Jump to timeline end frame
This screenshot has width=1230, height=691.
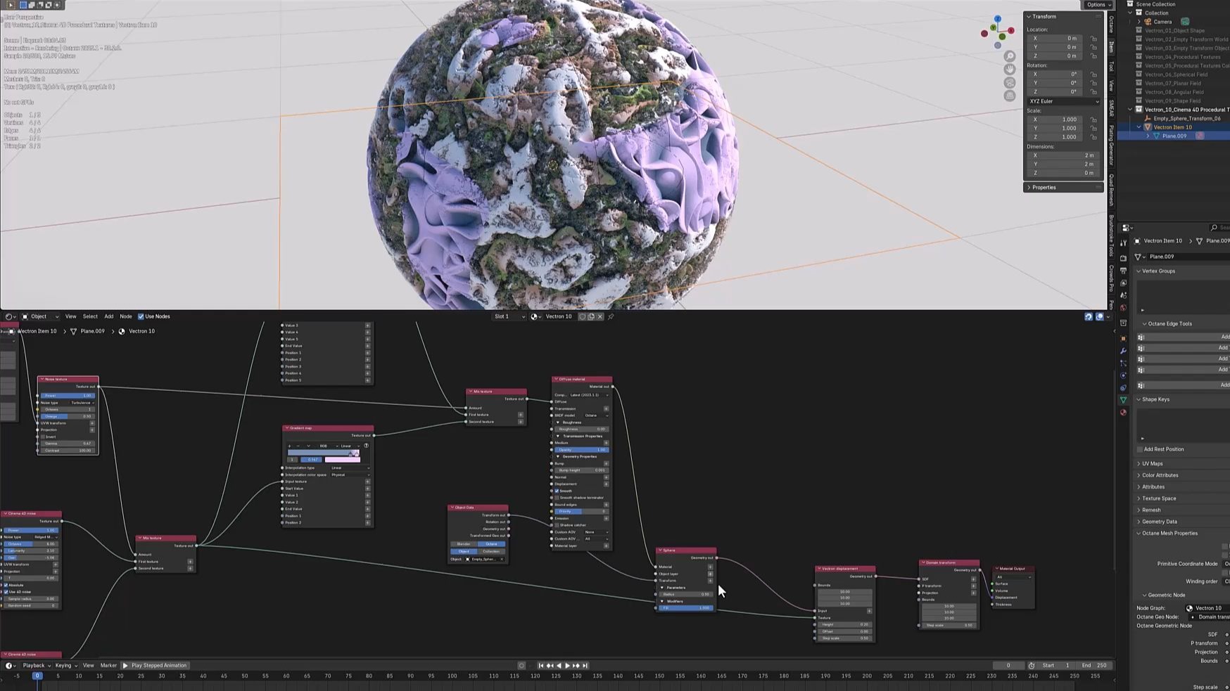tap(585, 666)
